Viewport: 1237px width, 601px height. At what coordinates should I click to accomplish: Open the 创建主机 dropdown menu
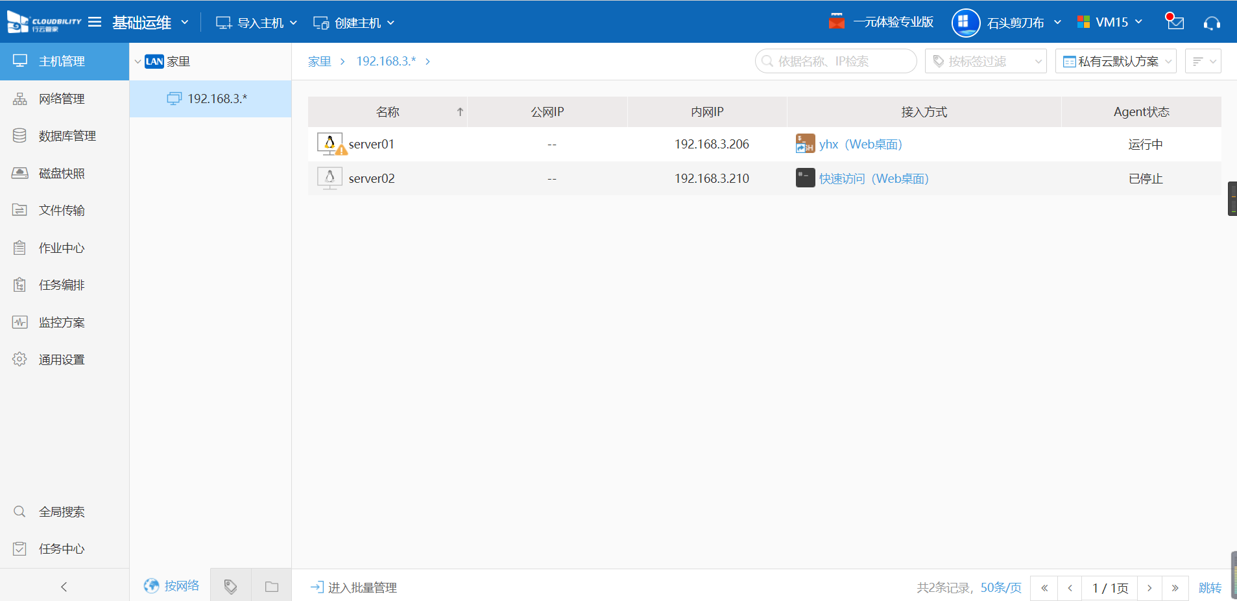354,23
